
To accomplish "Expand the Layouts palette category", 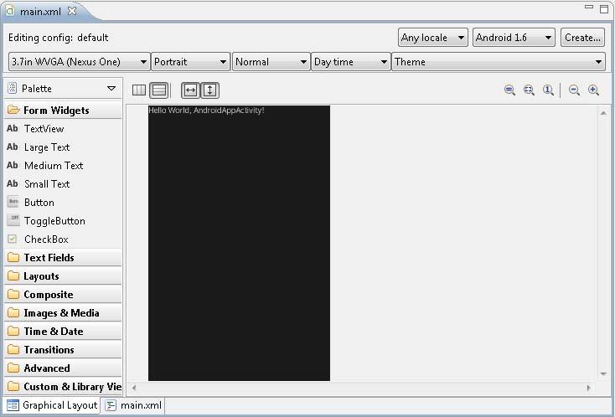I will [x=63, y=276].
